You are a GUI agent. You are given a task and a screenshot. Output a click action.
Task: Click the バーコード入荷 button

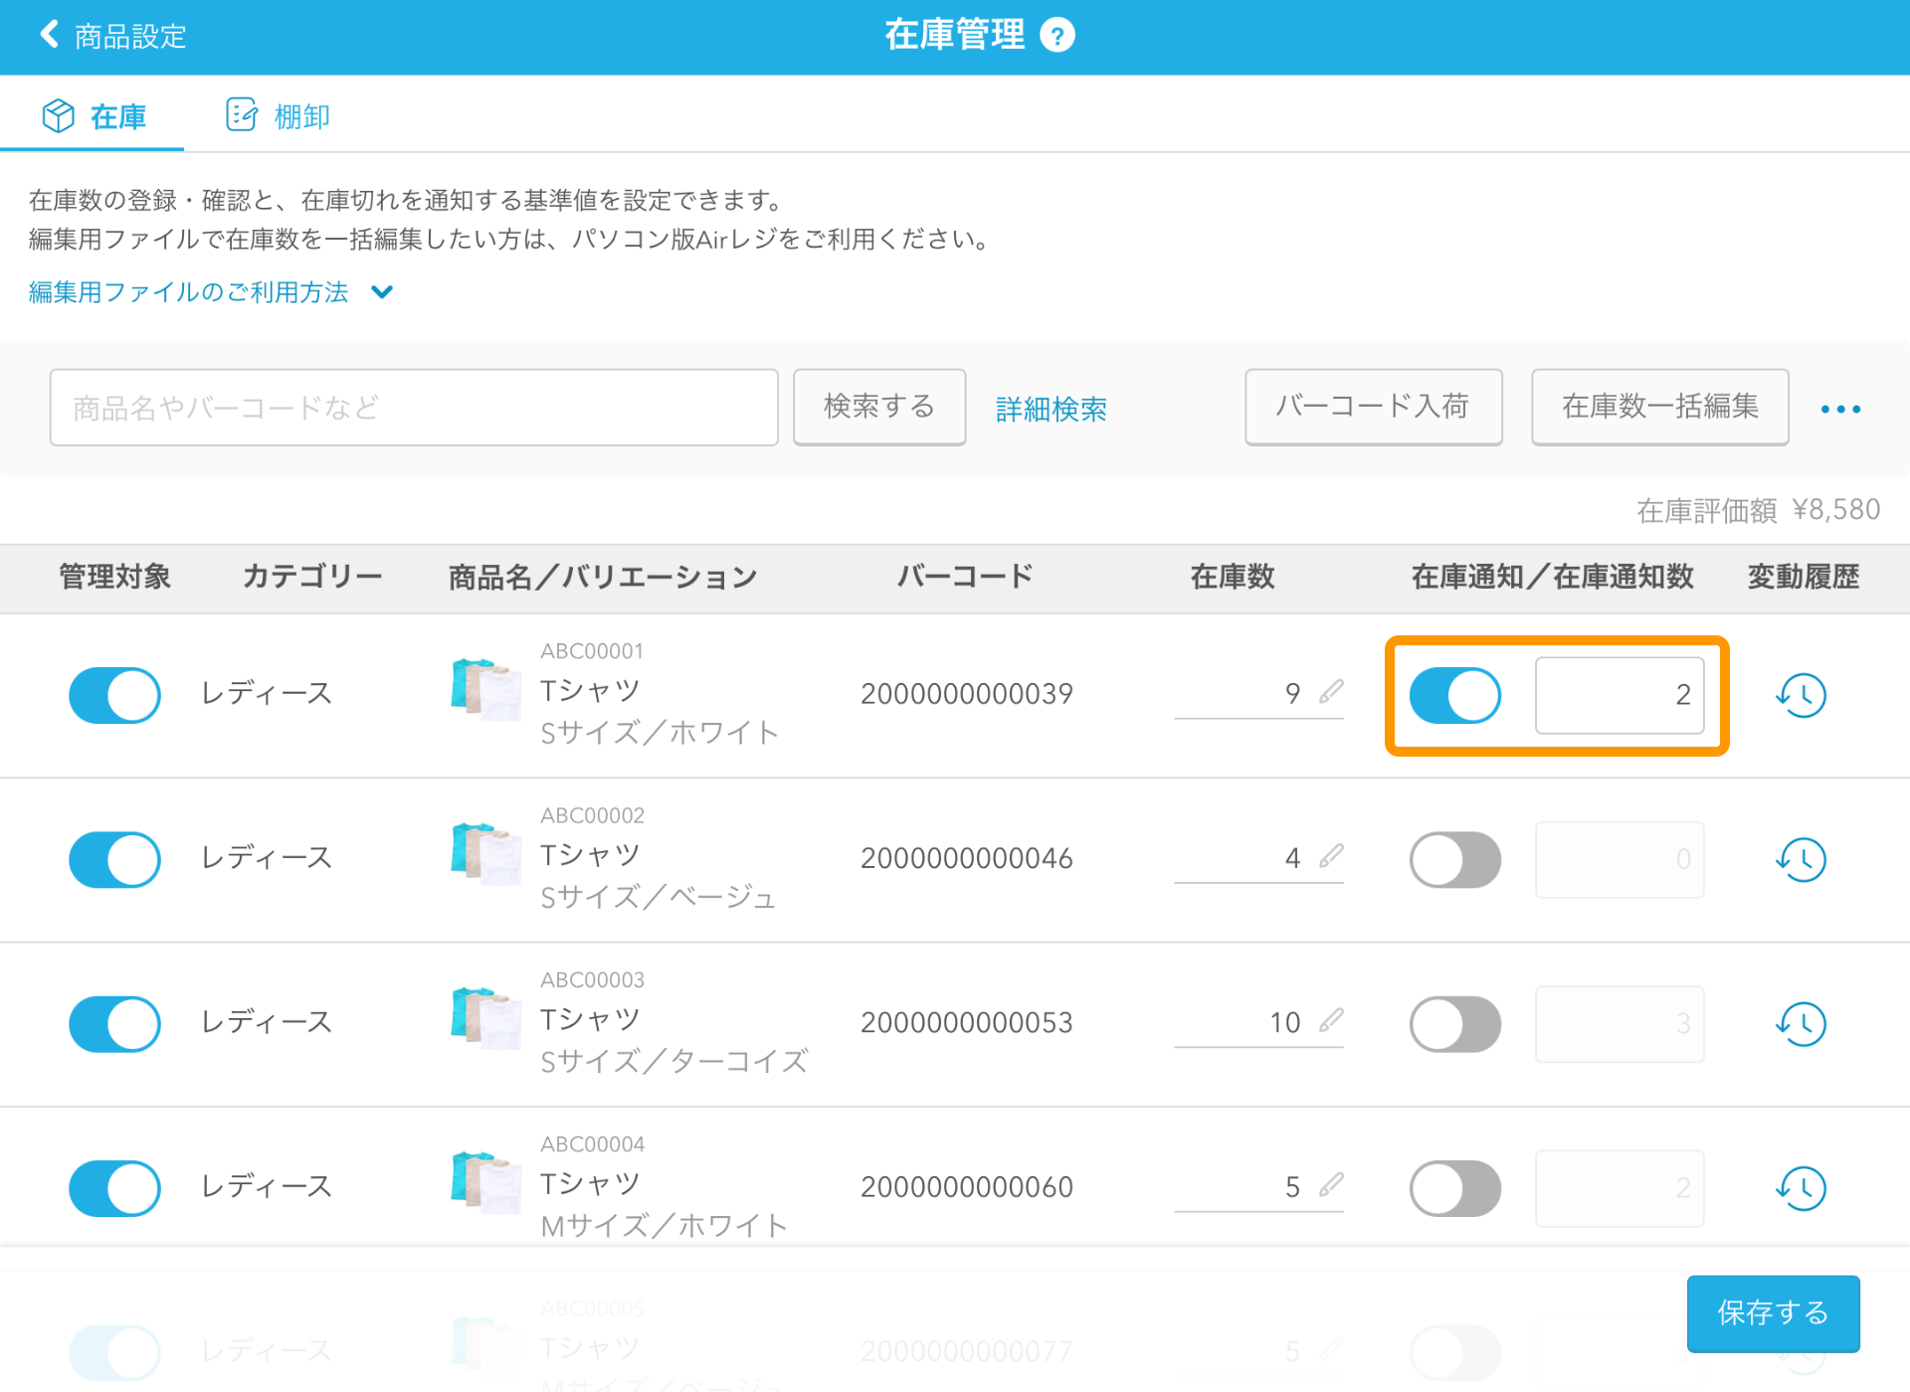point(1373,407)
